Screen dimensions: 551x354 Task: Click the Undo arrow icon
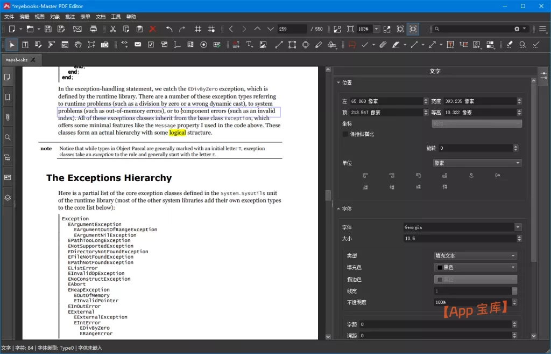point(169,29)
